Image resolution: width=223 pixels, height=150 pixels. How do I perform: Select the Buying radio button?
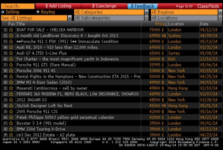38,12
